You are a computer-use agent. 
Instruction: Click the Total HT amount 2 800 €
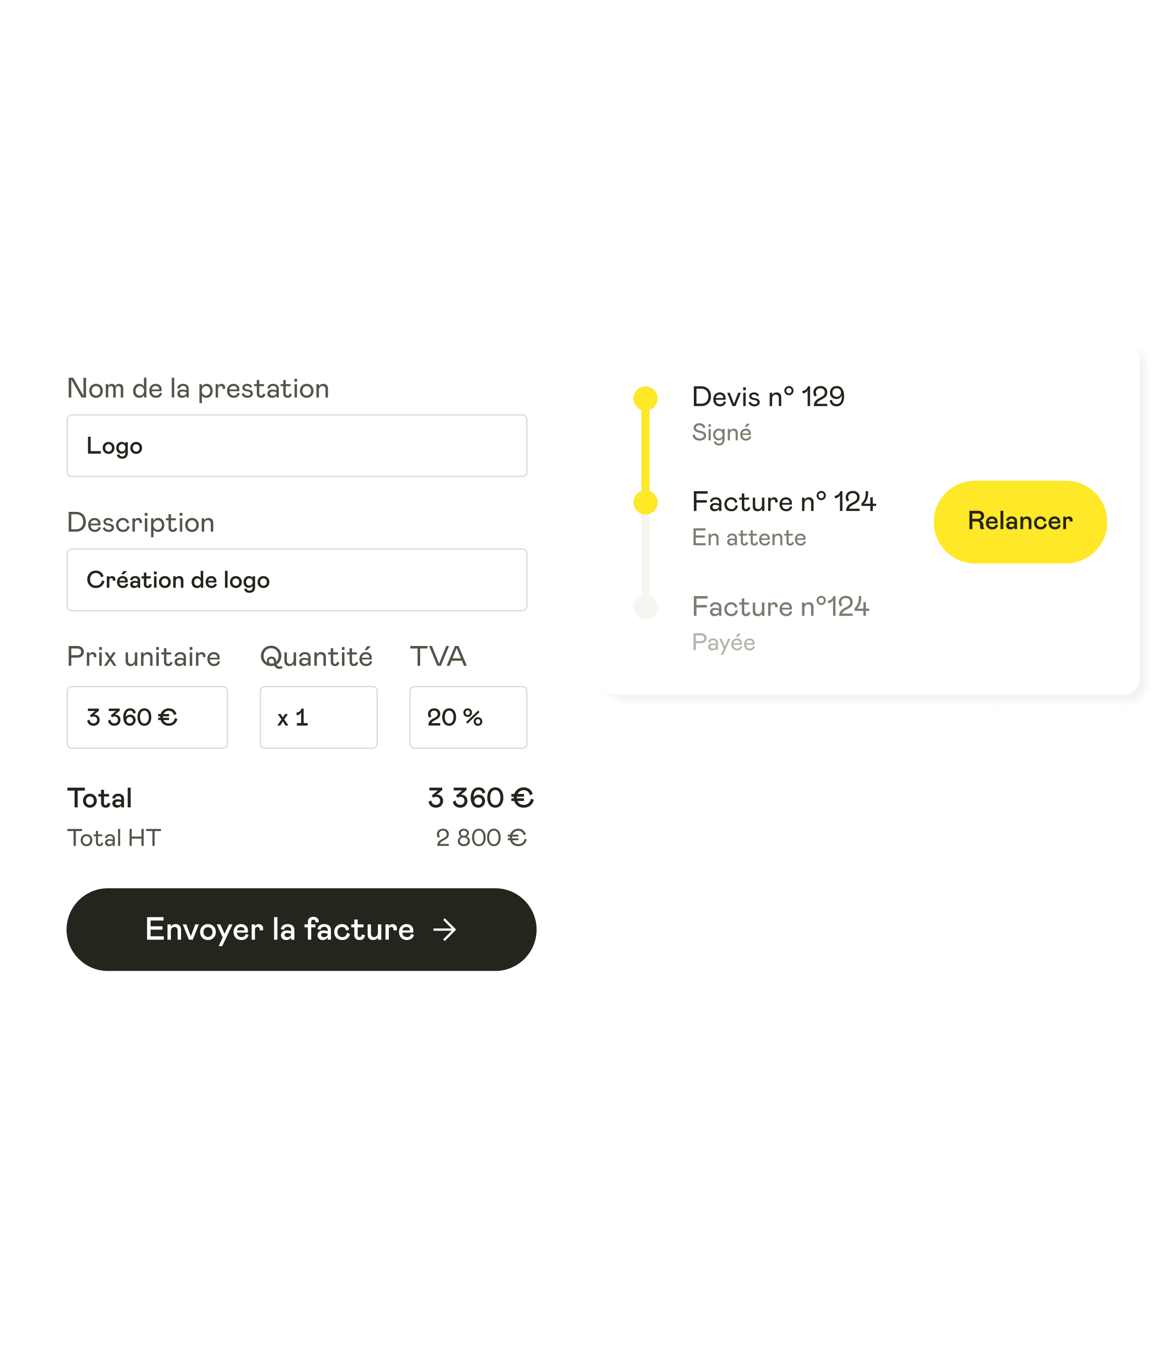pos(481,838)
